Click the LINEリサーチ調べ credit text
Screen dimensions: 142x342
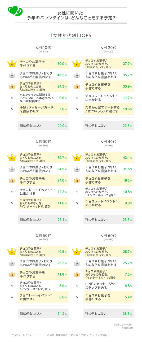point(123,324)
